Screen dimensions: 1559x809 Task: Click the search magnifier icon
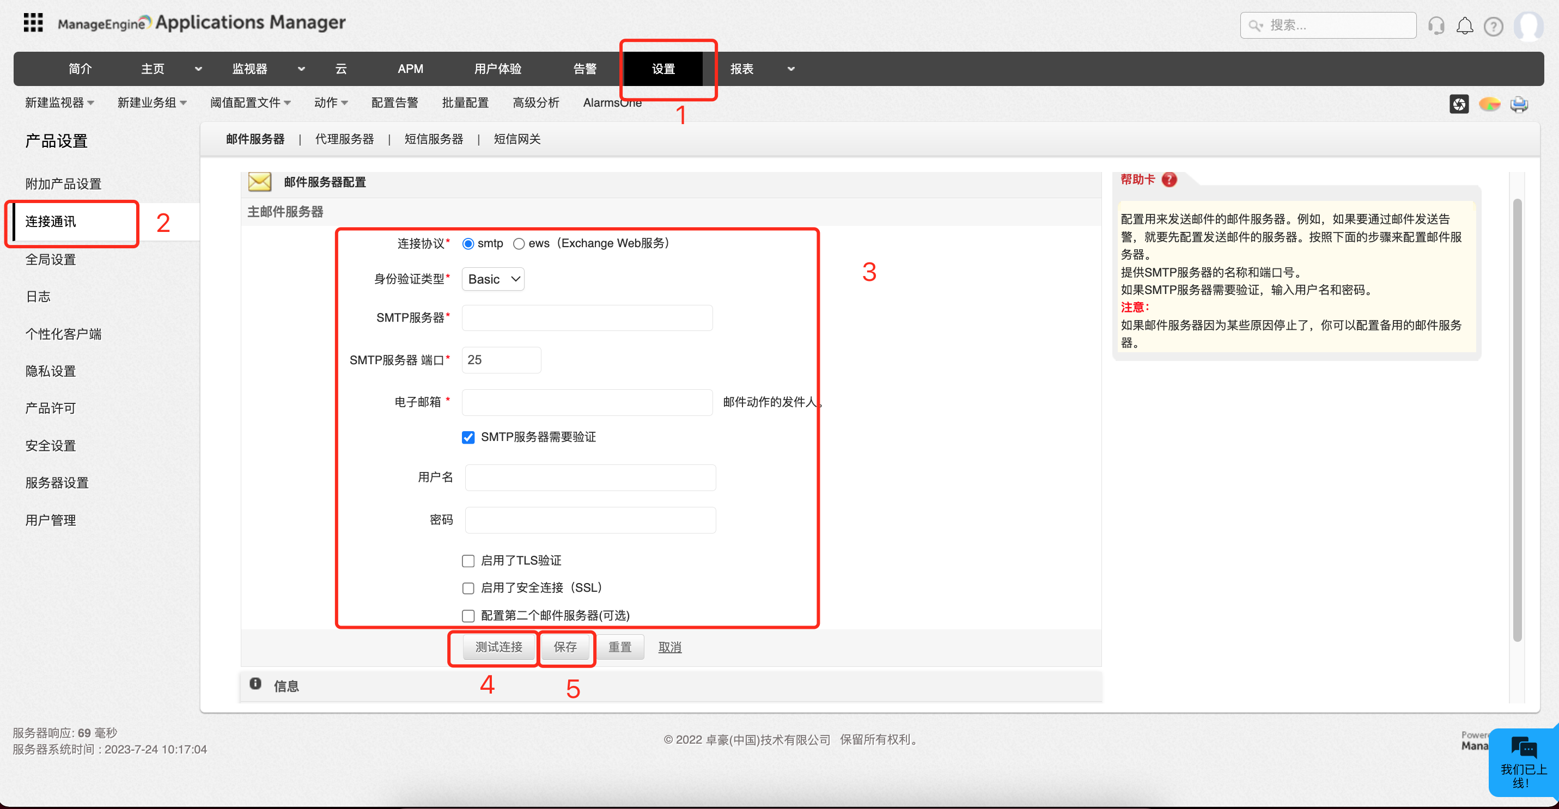pyautogui.click(x=1254, y=26)
